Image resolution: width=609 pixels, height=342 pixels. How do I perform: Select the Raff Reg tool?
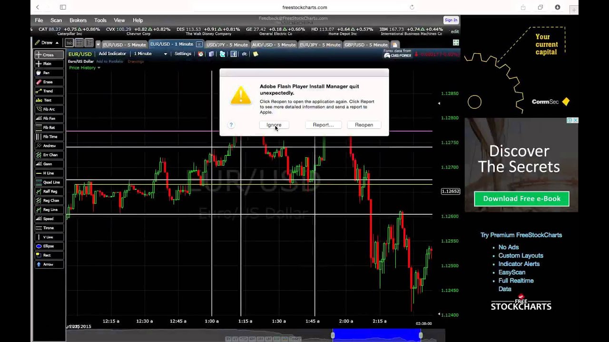(x=49, y=191)
